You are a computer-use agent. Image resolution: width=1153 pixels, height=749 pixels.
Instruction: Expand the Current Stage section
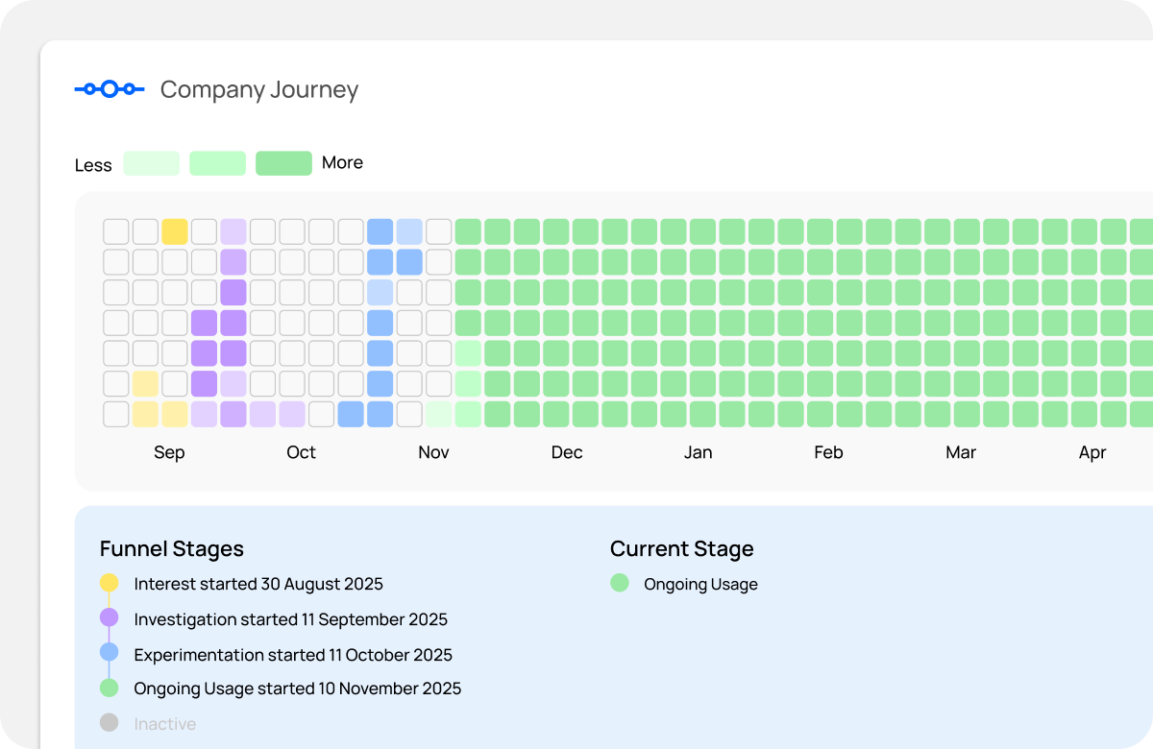pyautogui.click(x=681, y=548)
